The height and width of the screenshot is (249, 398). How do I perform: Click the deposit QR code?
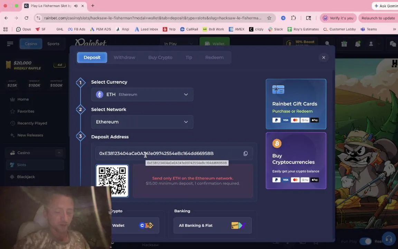click(112, 181)
